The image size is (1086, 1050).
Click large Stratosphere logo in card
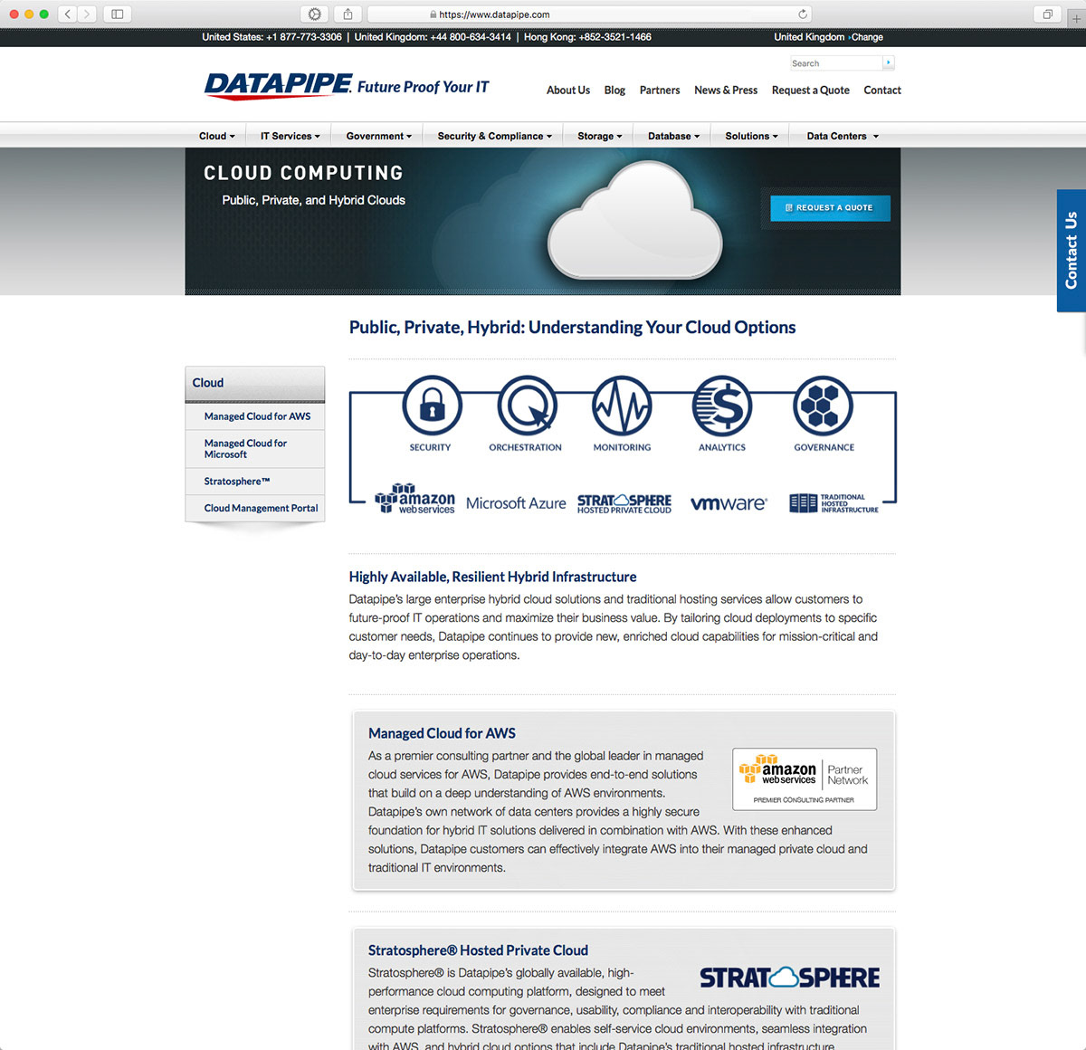tap(789, 978)
